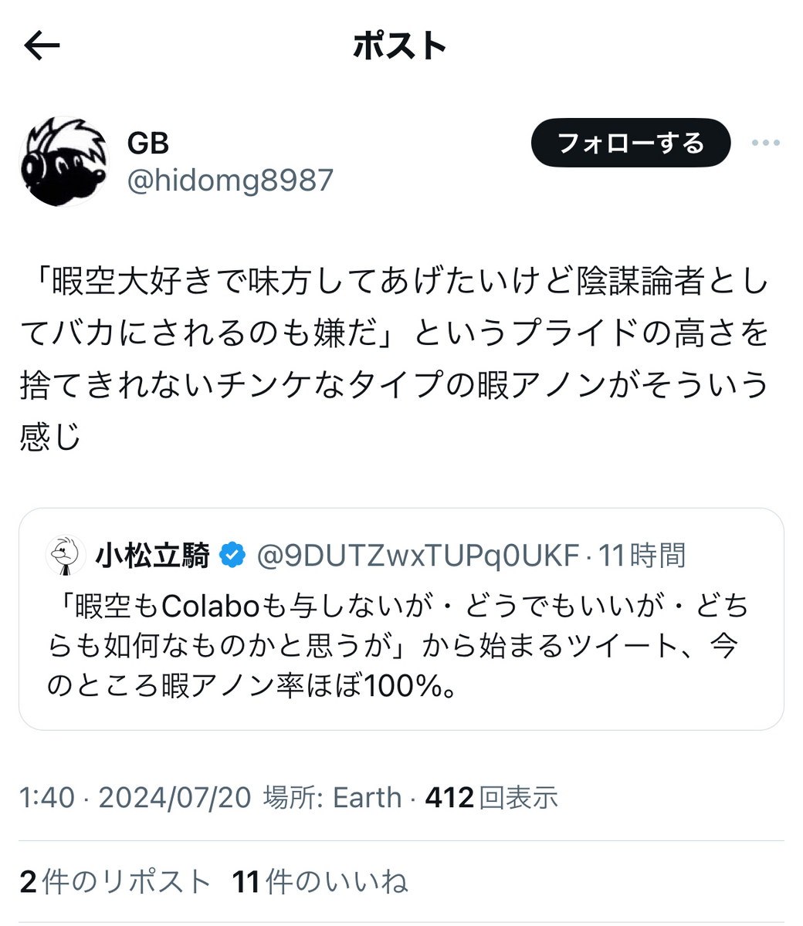Show the 2件のリポスト list
The image size is (803, 926).
(x=115, y=881)
